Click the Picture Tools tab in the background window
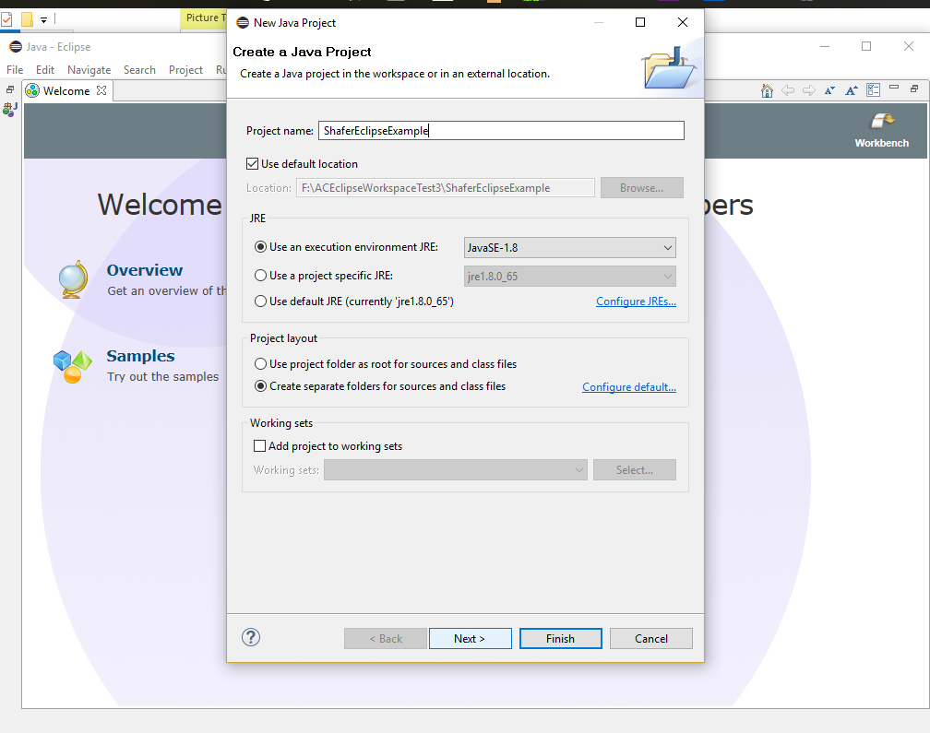This screenshot has width=930, height=733. tap(205, 18)
